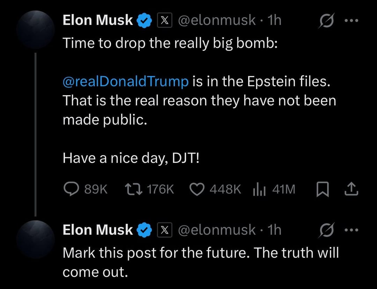This screenshot has width=377, height=289.
Task: Click the @realDonaldTrump mention link
Action: tap(125, 82)
